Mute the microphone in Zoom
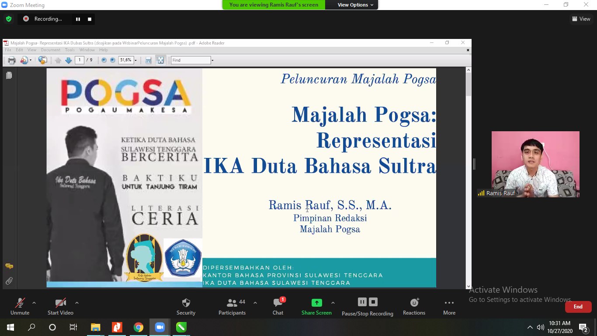Image resolution: width=597 pixels, height=336 pixels. 19,306
